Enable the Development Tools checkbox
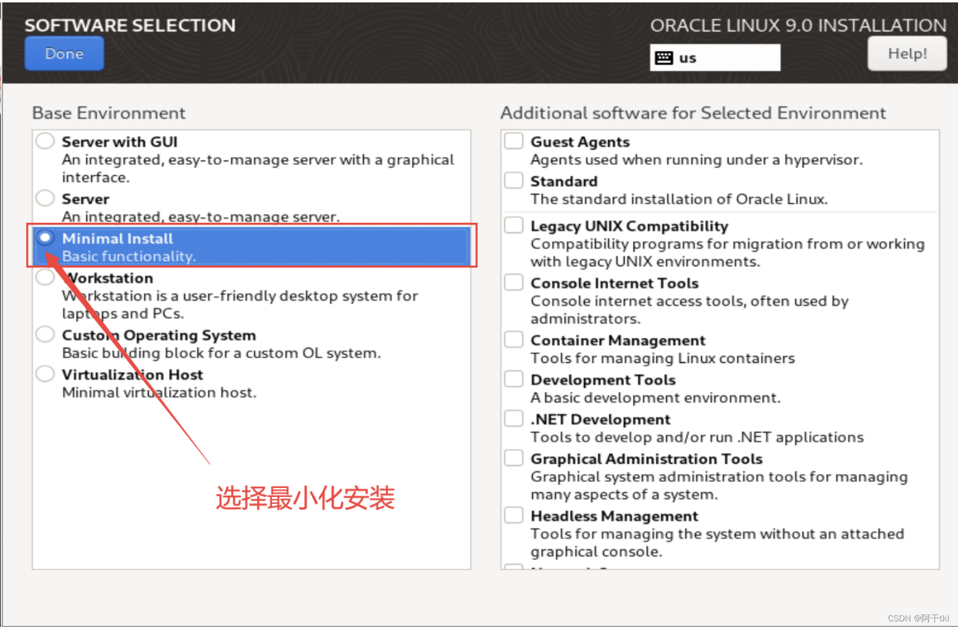Image resolution: width=958 pixels, height=628 pixels. coord(513,379)
